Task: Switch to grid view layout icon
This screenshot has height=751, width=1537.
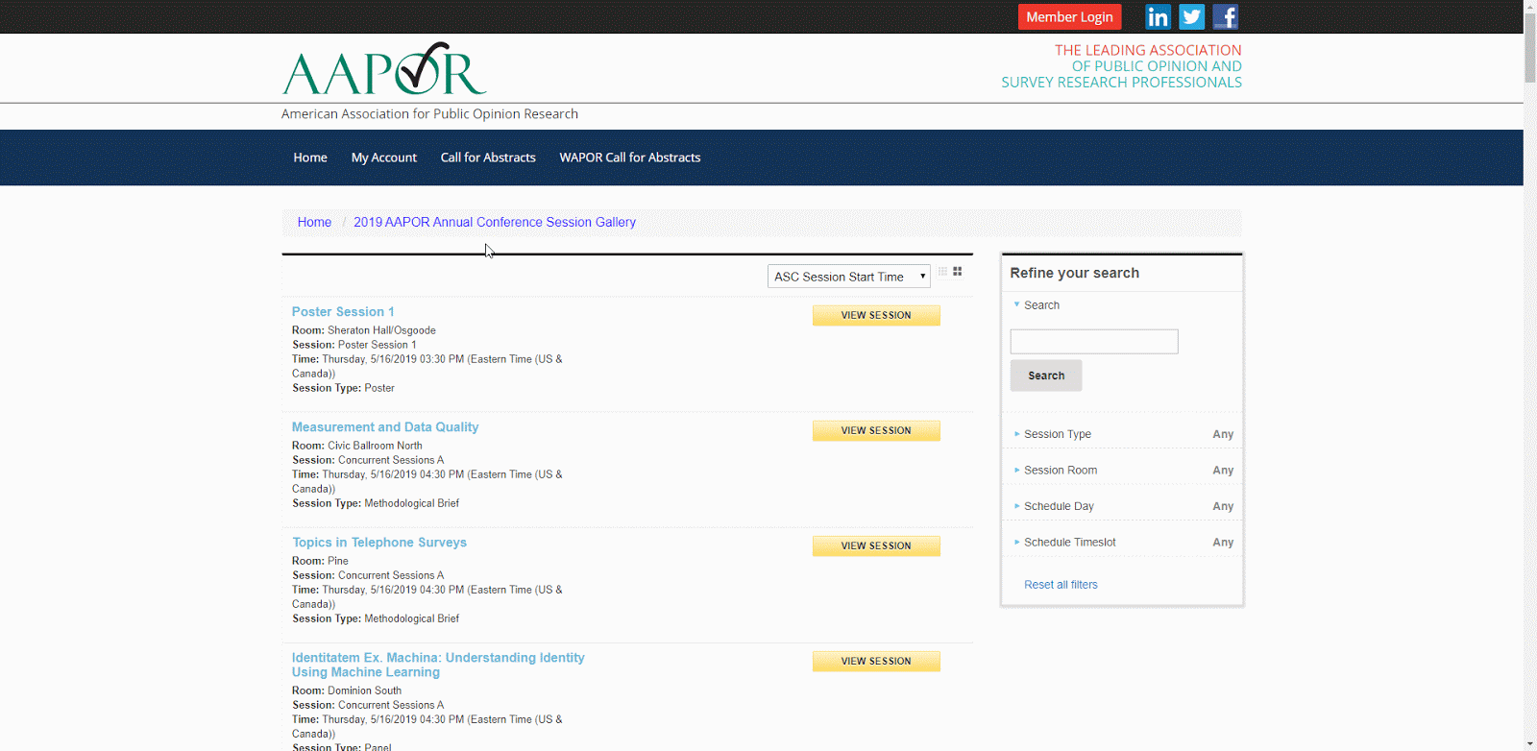Action: coord(958,272)
